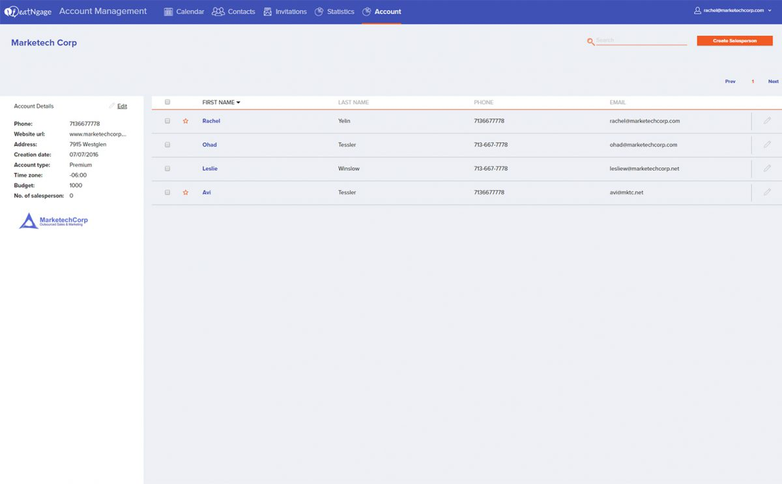The width and height of the screenshot is (782, 484).
Task: Click the MarketechCorp company logo
Action: (53, 221)
